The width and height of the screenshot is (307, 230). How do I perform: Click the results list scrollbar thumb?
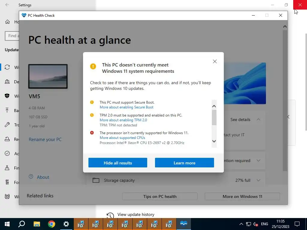(x=214, y=117)
